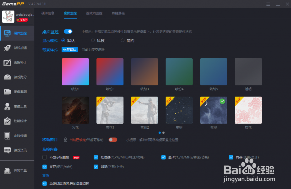Open the hamburger menu at top right
Viewport: 291px width, 189px height.
click(x=268, y=4)
